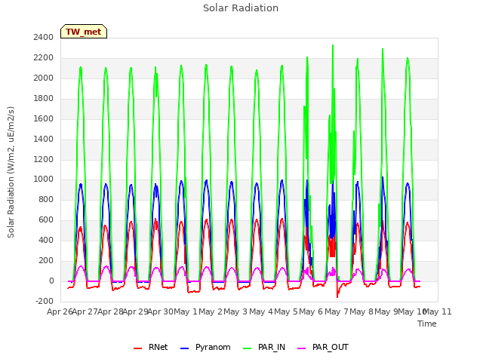The height and width of the screenshot is (362, 483).
Task: Click the magenta PAR_OUT legend color marker
Action: 302,348
